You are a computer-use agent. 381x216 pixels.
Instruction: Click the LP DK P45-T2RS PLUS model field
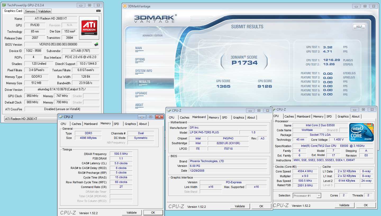pos(214,132)
